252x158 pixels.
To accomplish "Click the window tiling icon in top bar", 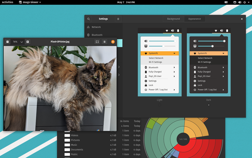I will (x=226, y=2).
